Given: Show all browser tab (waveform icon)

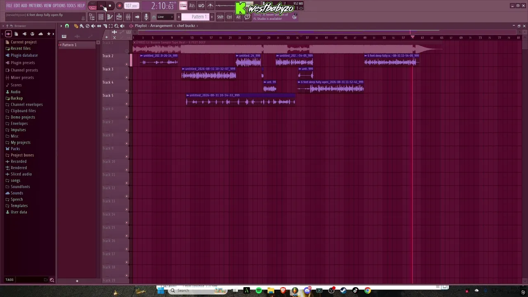Looking at the screenshot, I should (x=8, y=34).
